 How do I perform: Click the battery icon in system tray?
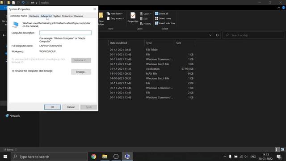pos(236,157)
